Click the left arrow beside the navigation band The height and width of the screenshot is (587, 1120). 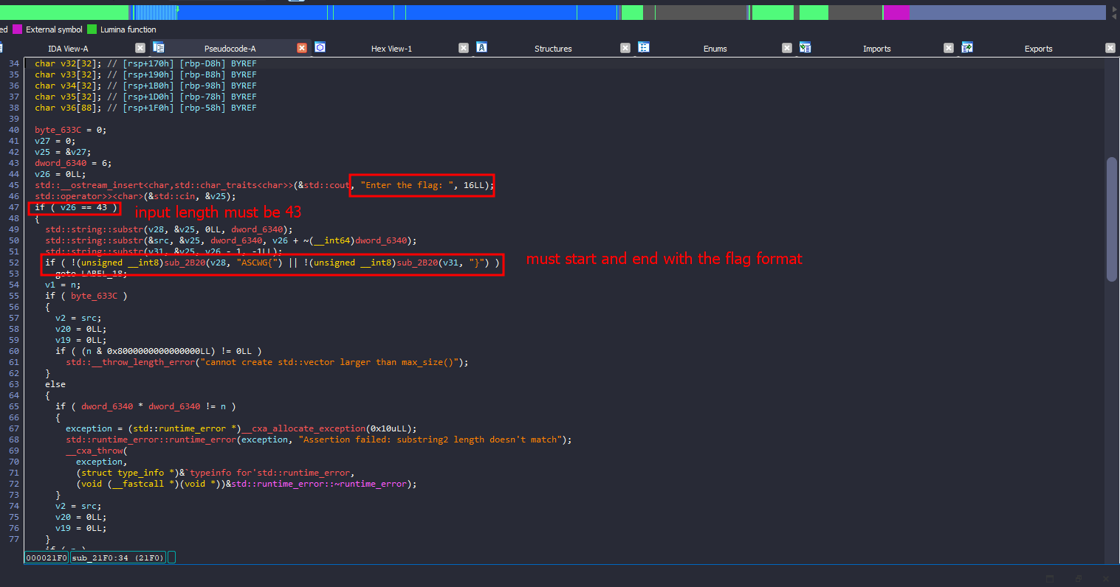point(1114,18)
